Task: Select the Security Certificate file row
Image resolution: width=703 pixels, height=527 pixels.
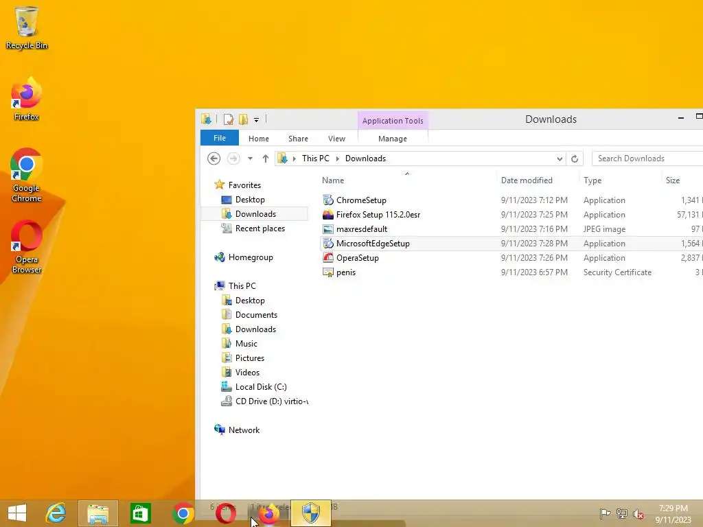Action: 511,272
